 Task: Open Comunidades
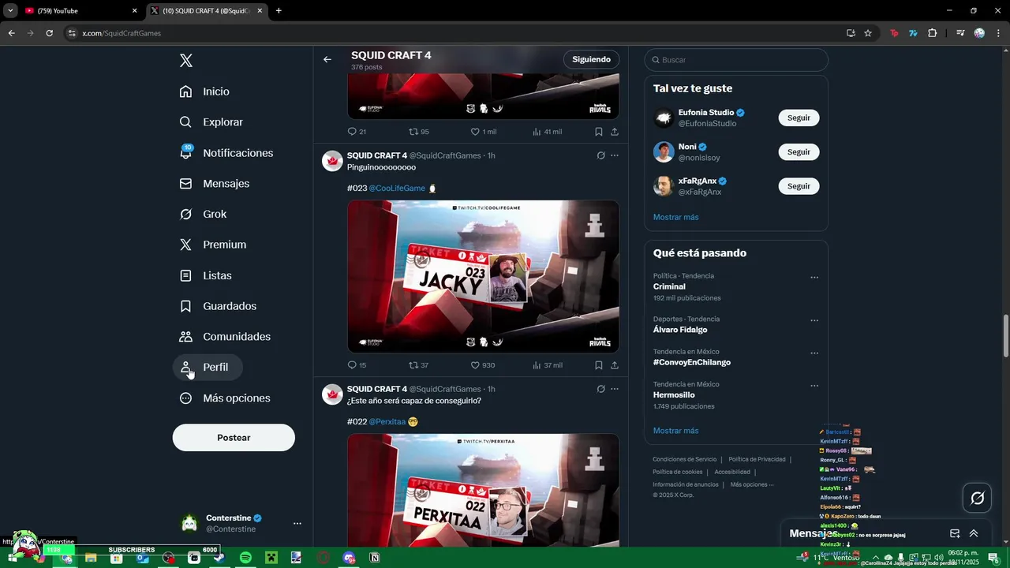tap(225, 337)
